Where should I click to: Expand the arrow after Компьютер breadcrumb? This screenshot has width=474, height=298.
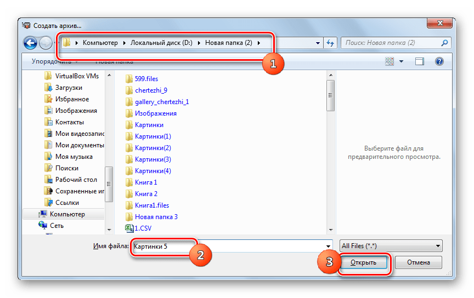tap(124, 43)
